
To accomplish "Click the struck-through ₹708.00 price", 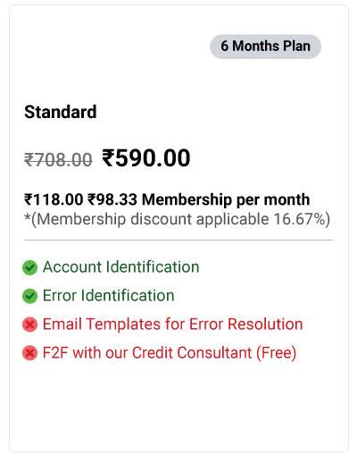I will 58,159.
